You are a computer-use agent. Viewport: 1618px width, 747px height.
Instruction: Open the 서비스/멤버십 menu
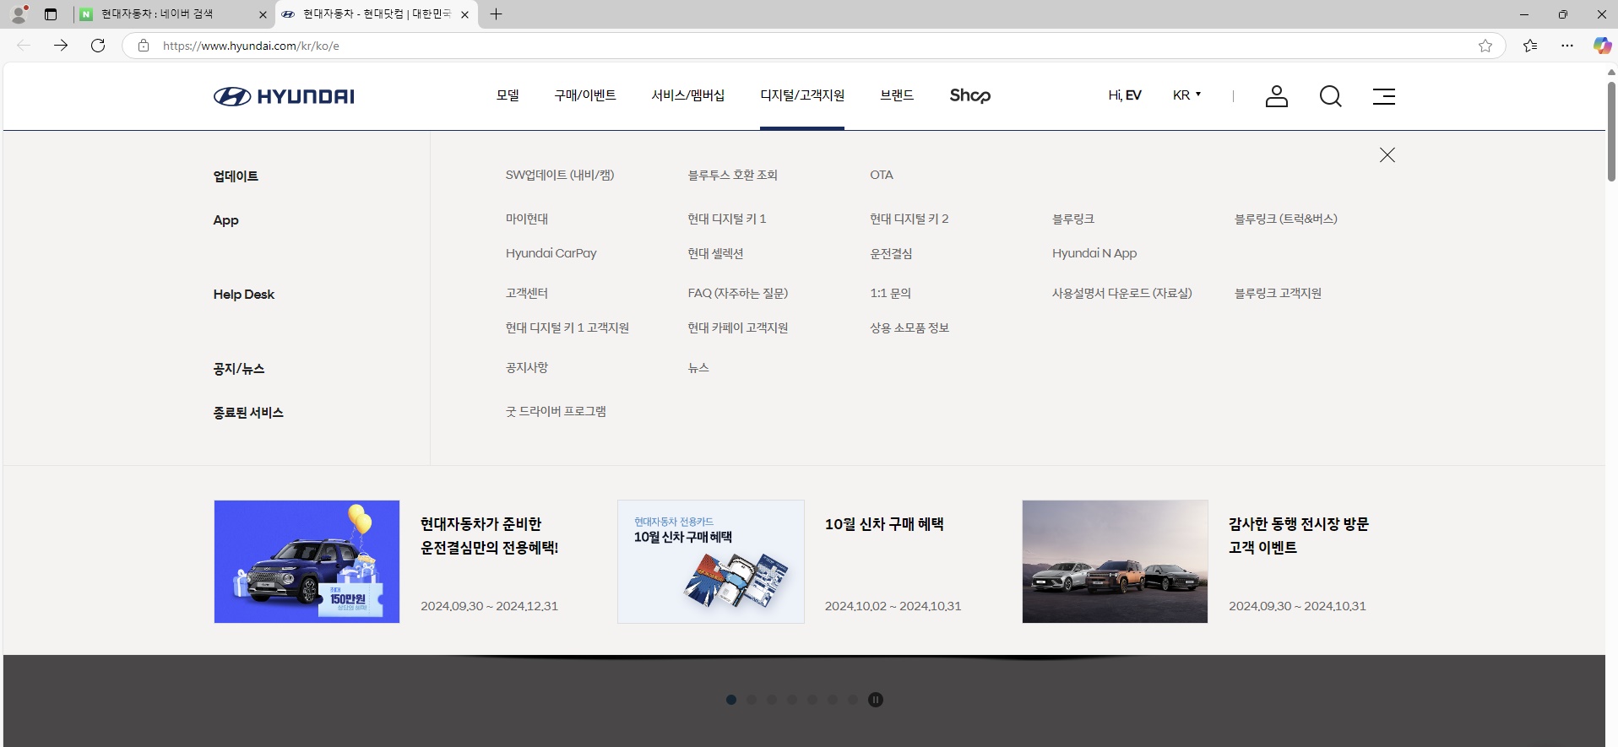pyautogui.click(x=688, y=95)
